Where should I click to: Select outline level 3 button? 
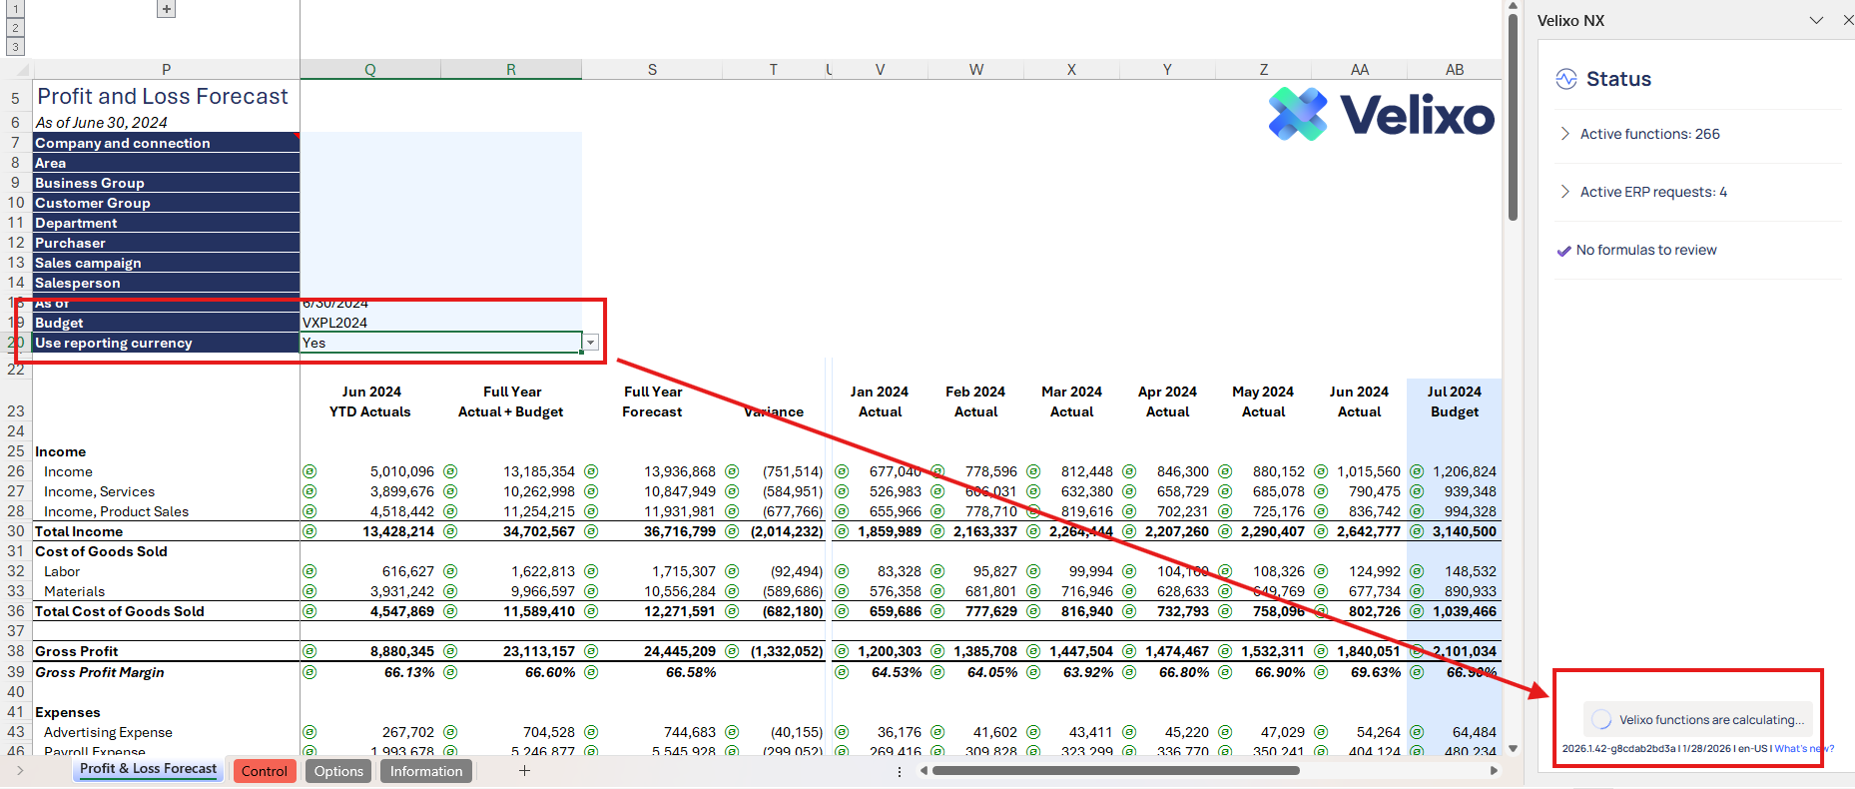15,47
